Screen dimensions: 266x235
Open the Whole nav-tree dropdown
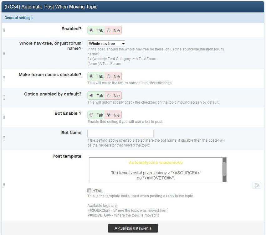(x=106, y=44)
